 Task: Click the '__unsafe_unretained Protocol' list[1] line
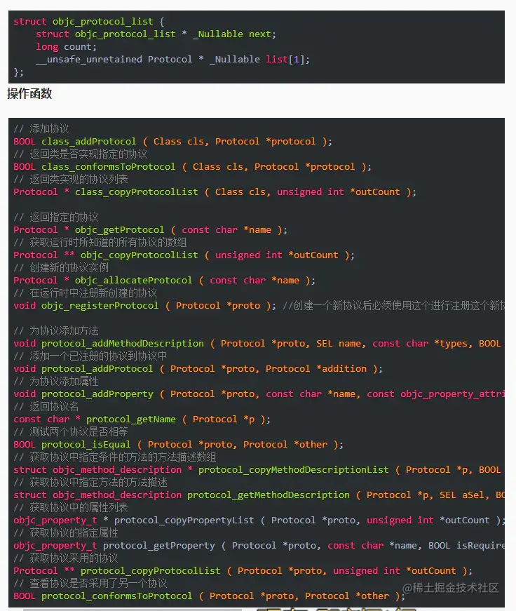click(173, 59)
